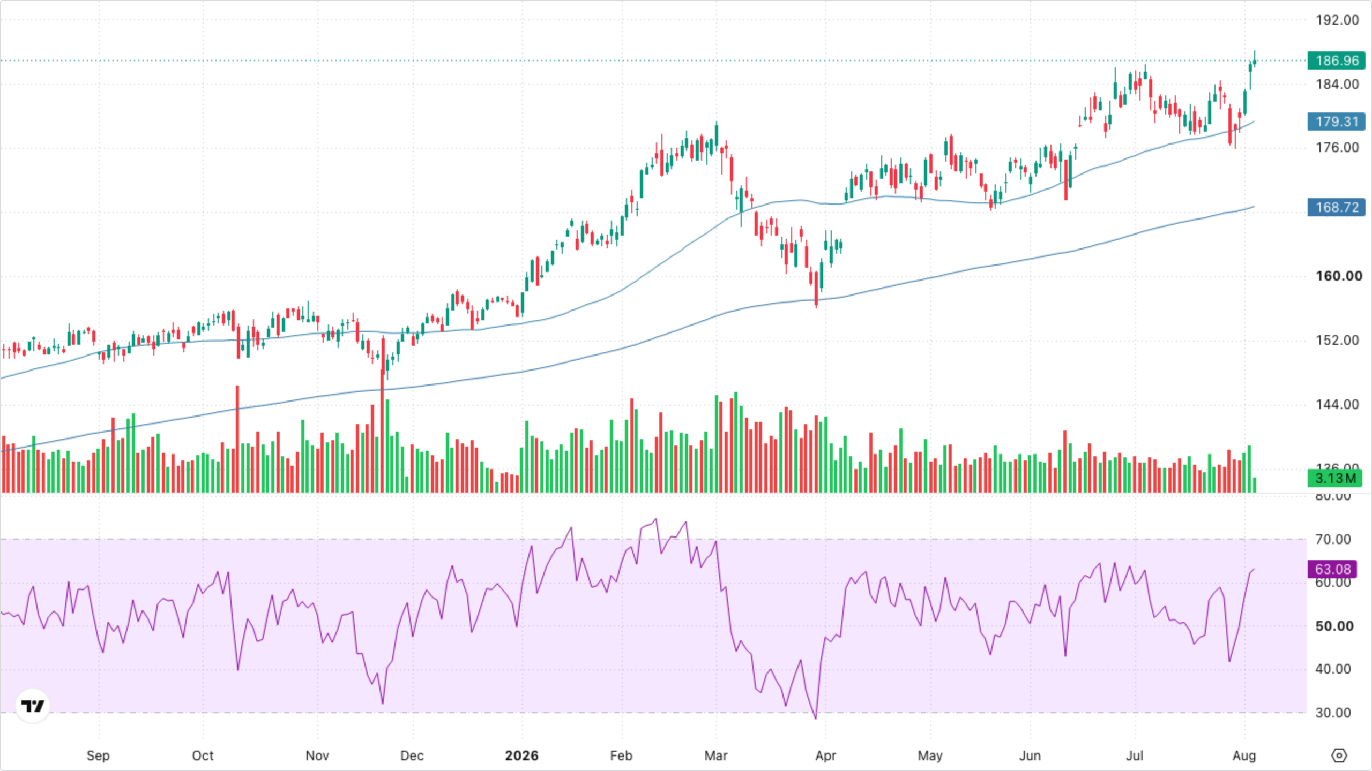Viewport: 1372px width, 771px height.
Task: Click the RSI 50.00 axis label
Action: 1334,626
